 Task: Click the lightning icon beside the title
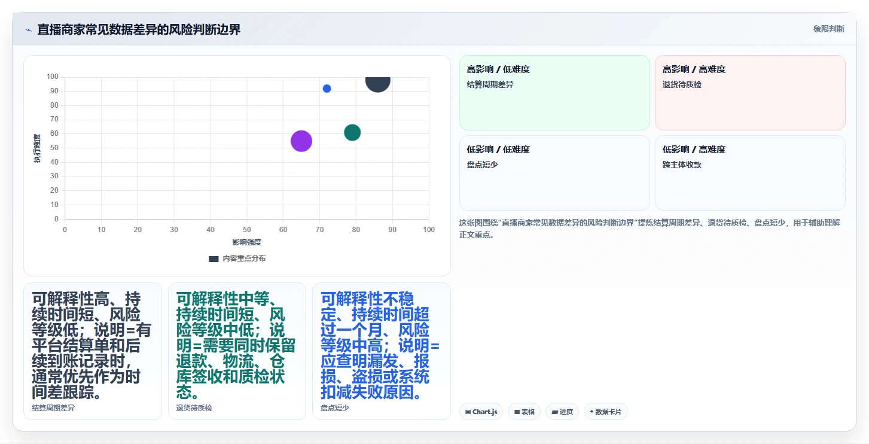[x=28, y=29]
